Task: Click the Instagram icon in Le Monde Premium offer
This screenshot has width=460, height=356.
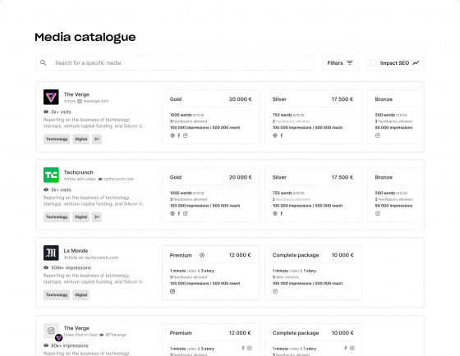Action: coord(172,291)
